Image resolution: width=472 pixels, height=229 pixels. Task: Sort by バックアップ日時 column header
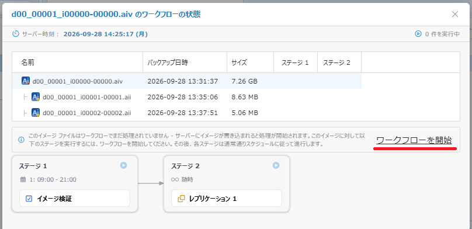pyautogui.click(x=185, y=63)
